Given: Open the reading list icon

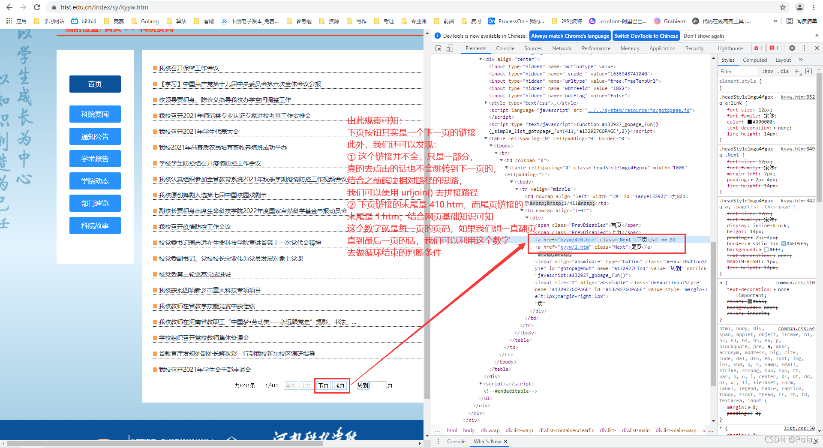Looking at the screenshot, I should coord(802,21).
